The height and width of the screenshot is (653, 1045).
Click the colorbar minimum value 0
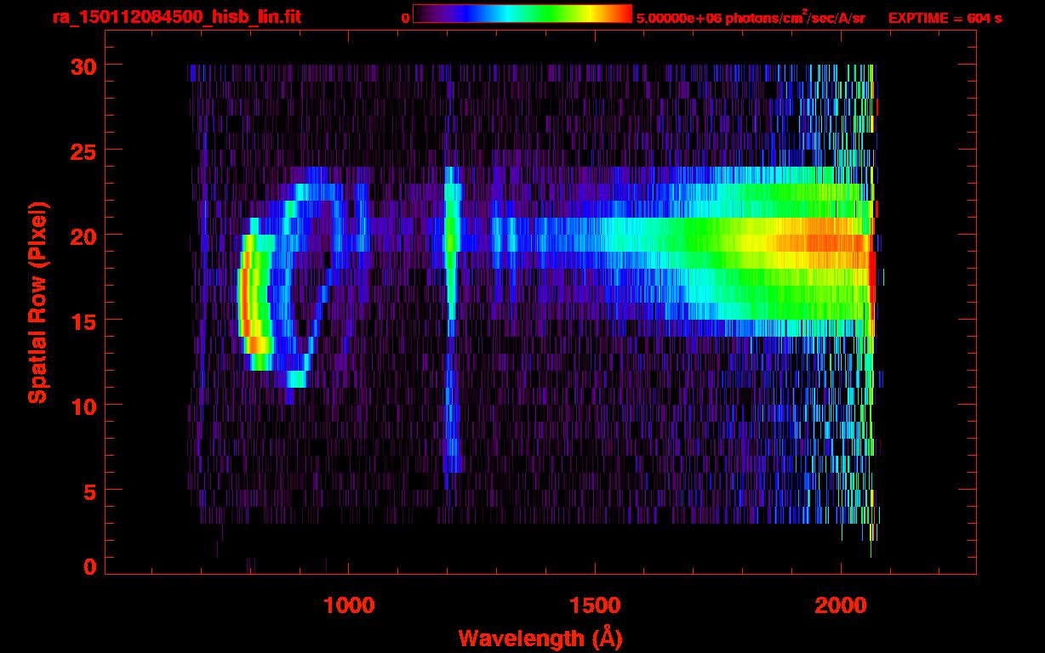(x=405, y=18)
